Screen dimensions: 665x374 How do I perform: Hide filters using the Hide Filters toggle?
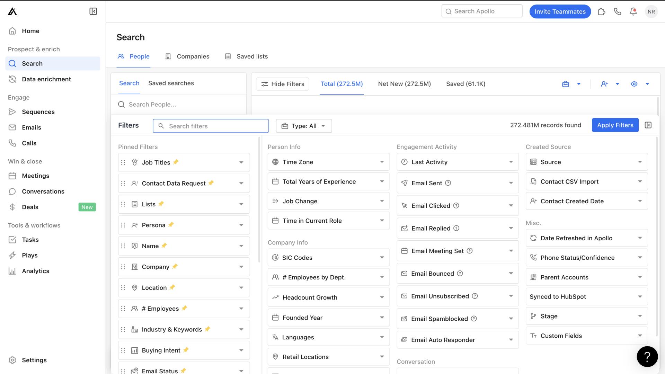(282, 83)
